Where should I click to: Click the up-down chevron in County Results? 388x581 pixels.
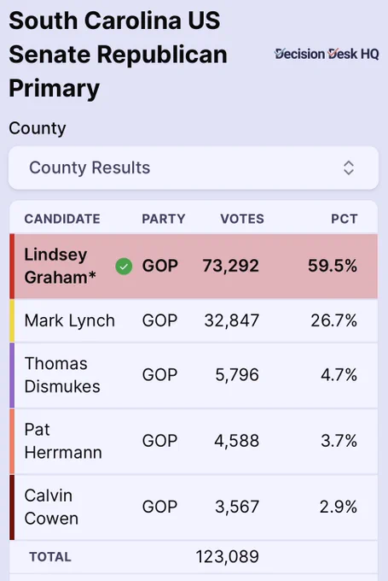coord(349,167)
